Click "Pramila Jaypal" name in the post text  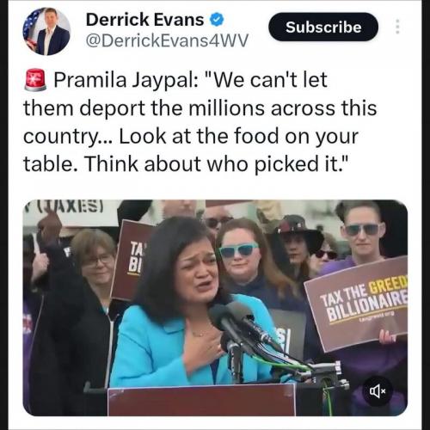[x=126, y=80]
